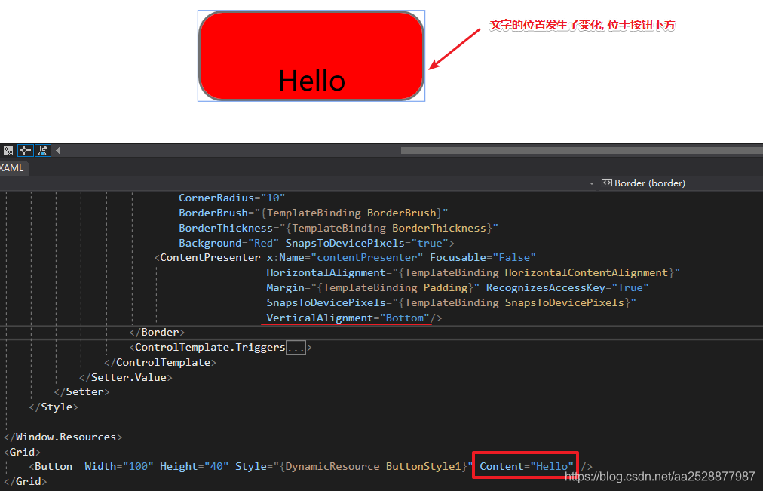Click the closing </ControlTemplate> tag
This screenshot has width=763, height=491.
(160, 363)
